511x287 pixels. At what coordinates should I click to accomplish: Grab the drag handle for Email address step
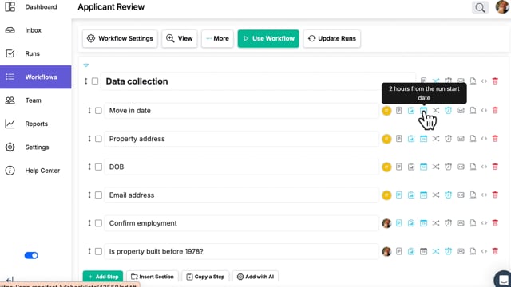pyautogui.click(x=89, y=195)
